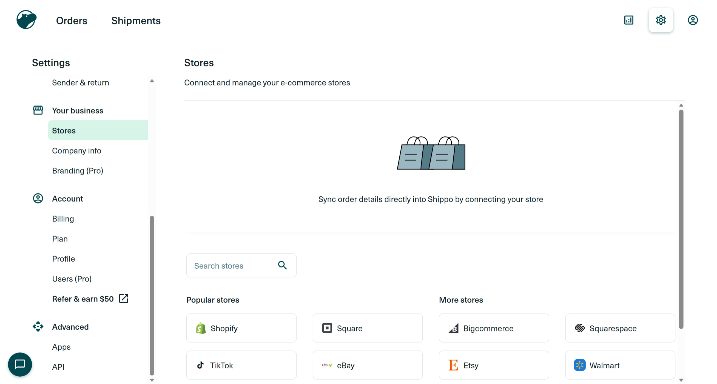
Task: Click the Bigcommerce logo icon
Action: [453, 328]
